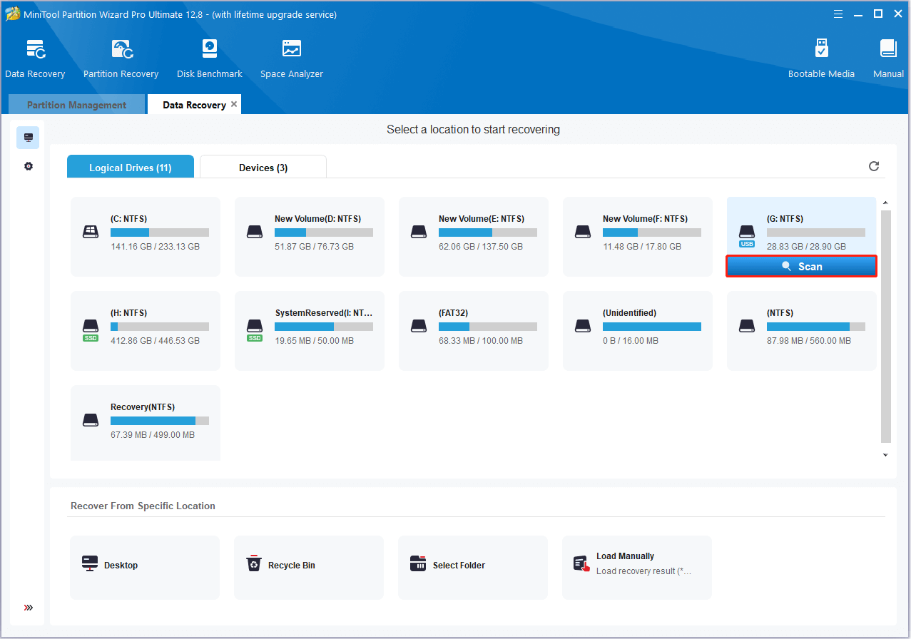Open Load Manually recovery result
911x639 pixels.
click(x=637, y=568)
